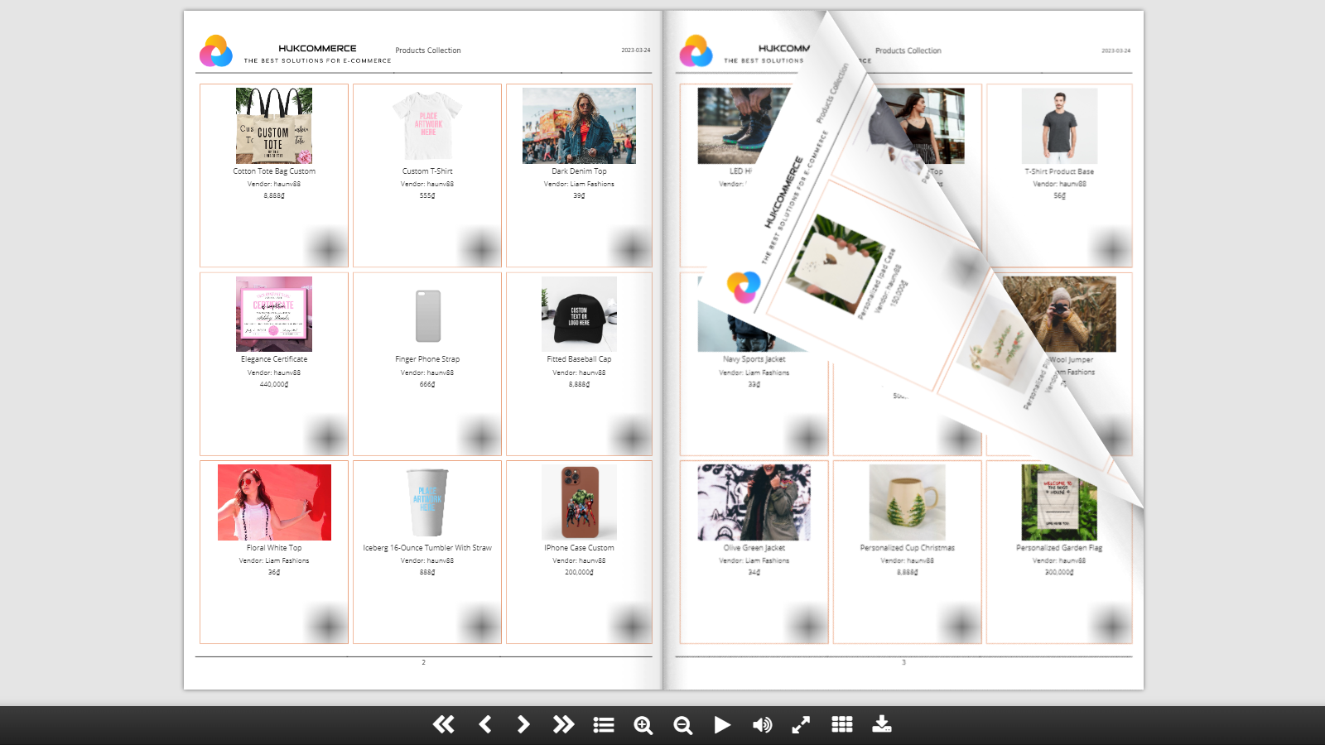Viewport: 1325px width, 745px height.
Task: Click page number 2 in footer
Action: [423, 662]
